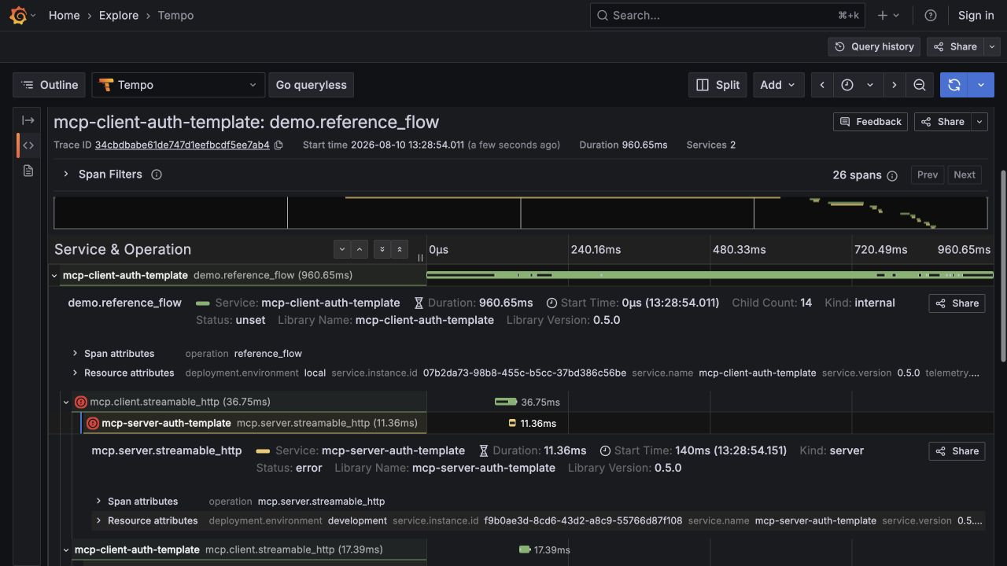This screenshot has height=566, width=1007.
Task: Open the plus New menu
Action: click(x=888, y=15)
